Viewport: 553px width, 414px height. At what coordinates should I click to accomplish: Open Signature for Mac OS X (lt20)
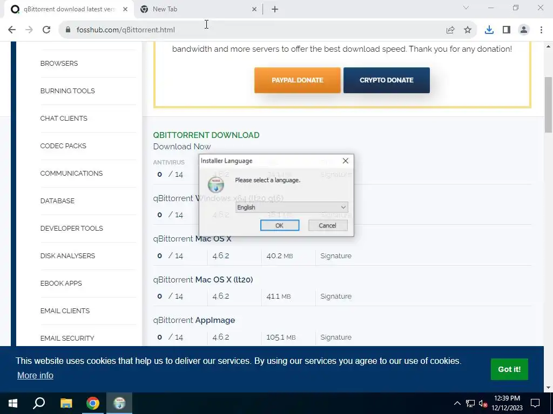point(336,296)
